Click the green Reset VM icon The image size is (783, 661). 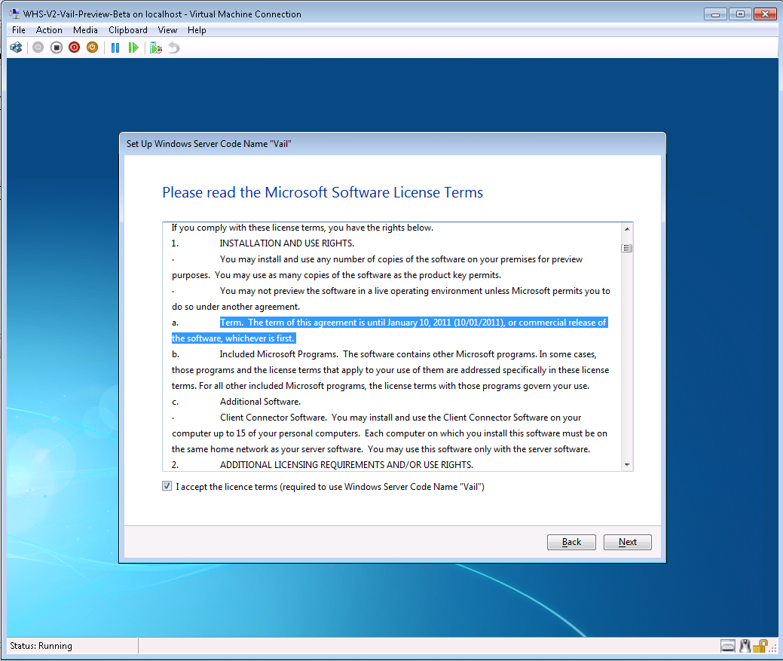tap(133, 47)
